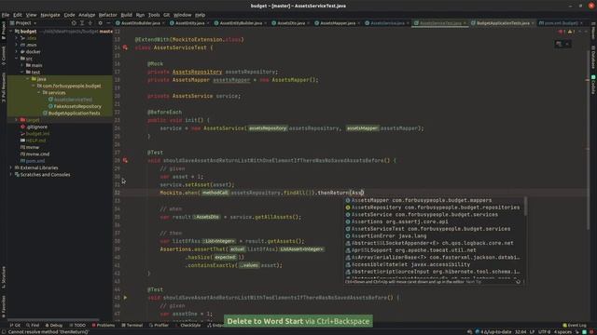The height and width of the screenshot is (335, 597).
Task: Open the Analyze menu
Action: tap(87, 15)
